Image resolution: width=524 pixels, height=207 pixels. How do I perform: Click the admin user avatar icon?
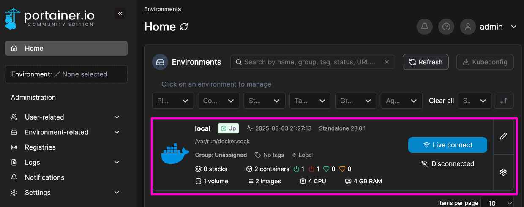pyautogui.click(x=468, y=27)
